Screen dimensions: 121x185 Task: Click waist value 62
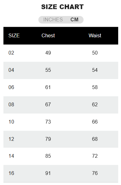pyautogui.click(x=95, y=104)
